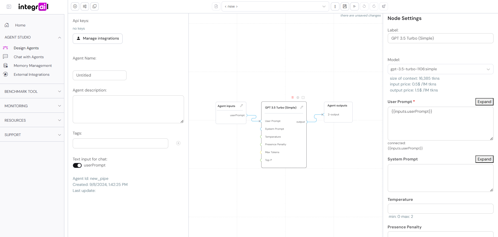This screenshot has width=498, height=237.
Task: Open Chat with Agents in sidebar
Action: pyautogui.click(x=29, y=57)
